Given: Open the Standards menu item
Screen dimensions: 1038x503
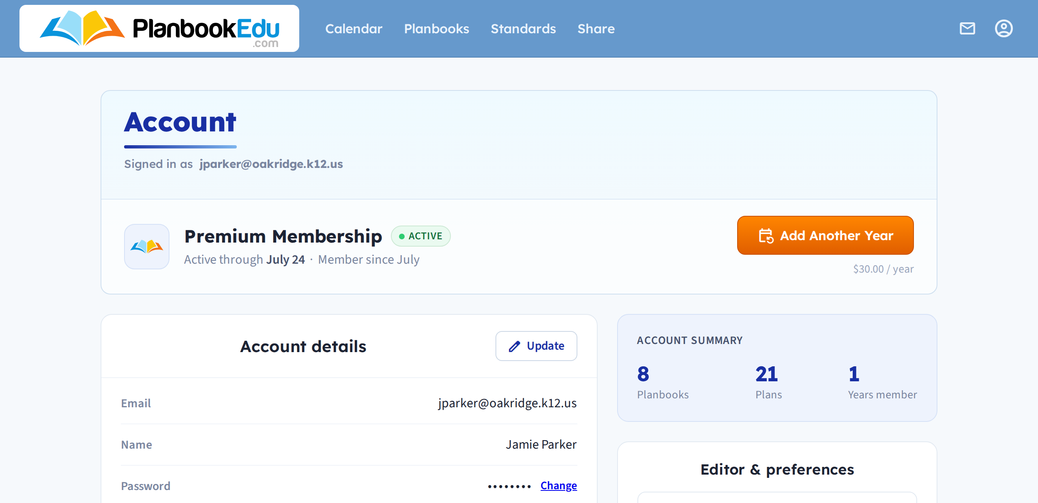Looking at the screenshot, I should [523, 29].
